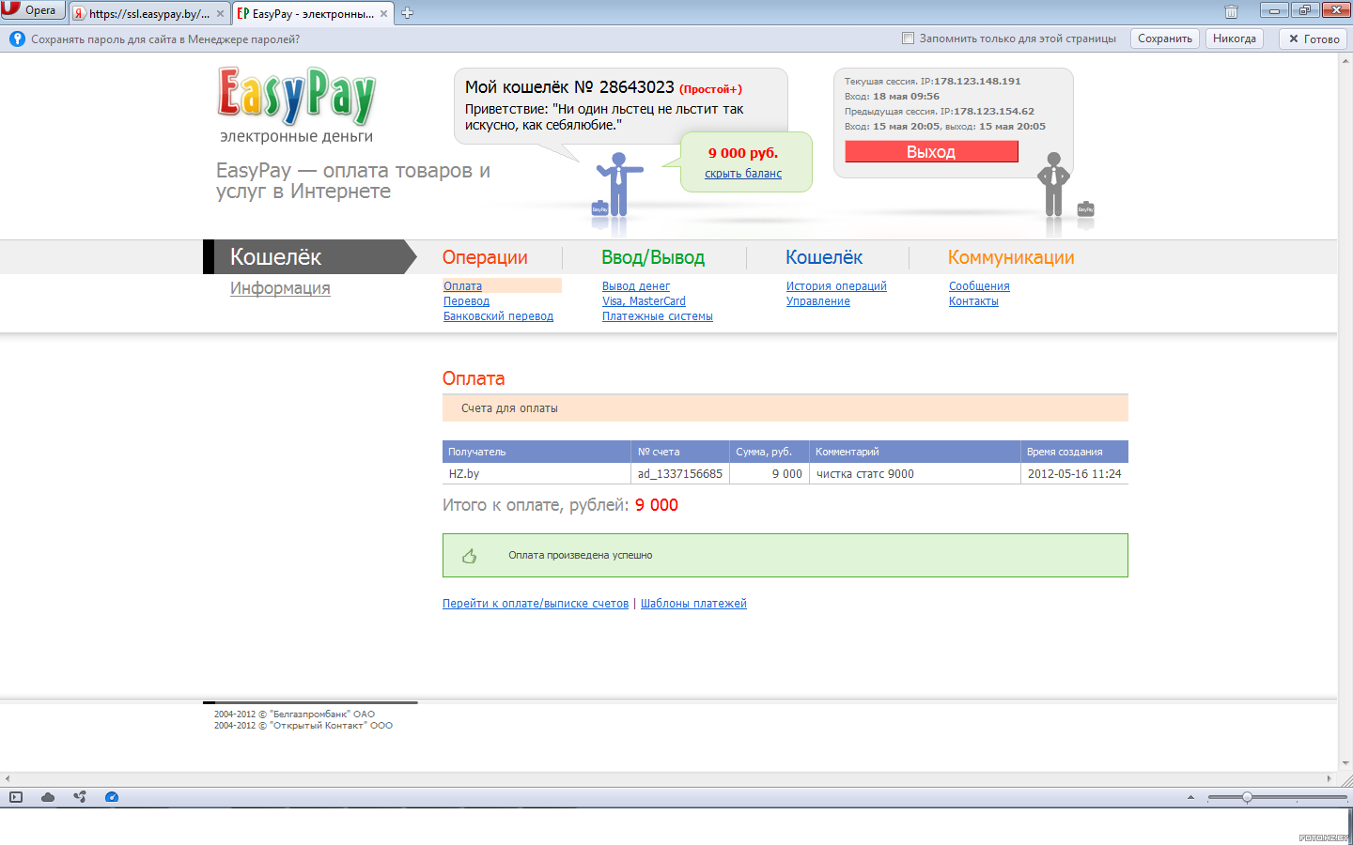Screen dimensions: 1353x845
Task: Click the Opera Link cloud icon
Action: [x=48, y=797]
